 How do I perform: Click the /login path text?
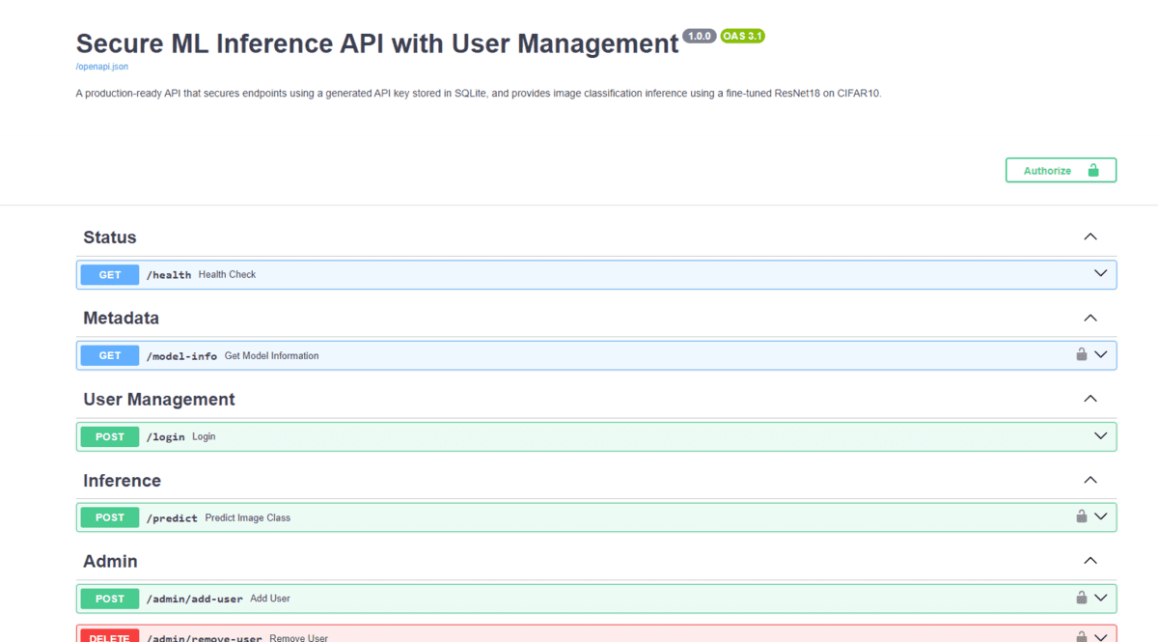(165, 437)
